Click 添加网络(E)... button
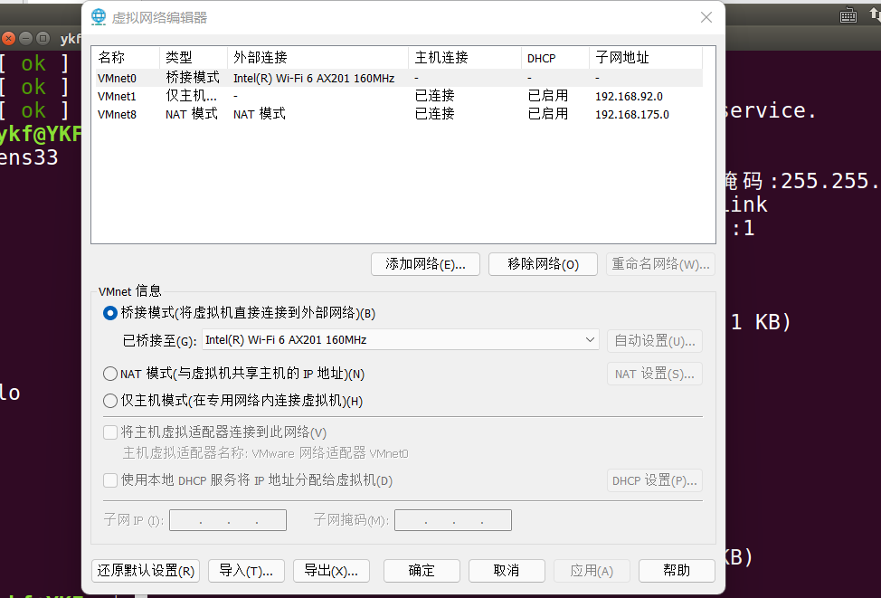This screenshot has width=881, height=598. pyautogui.click(x=425, y=264)
